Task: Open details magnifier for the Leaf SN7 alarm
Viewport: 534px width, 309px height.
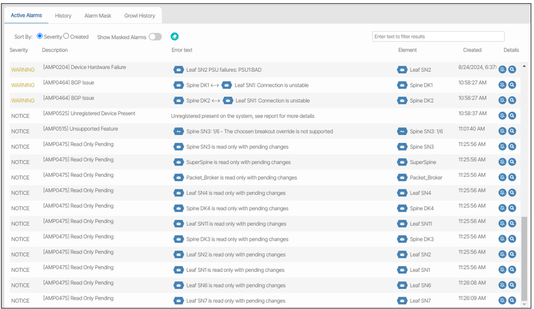Action: click(512, 300)
